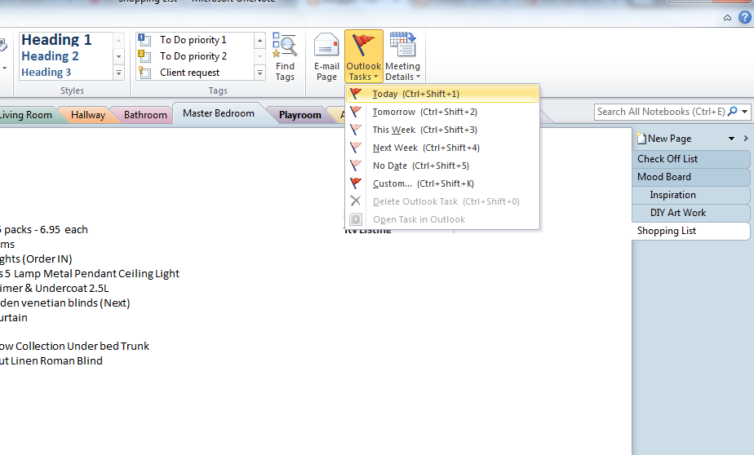Click the search magnifier icon

tap(732, 112)
